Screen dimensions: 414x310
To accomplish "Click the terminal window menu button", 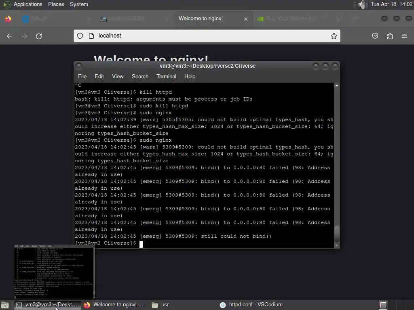I will pyautogui.click(x=79, y=66).
